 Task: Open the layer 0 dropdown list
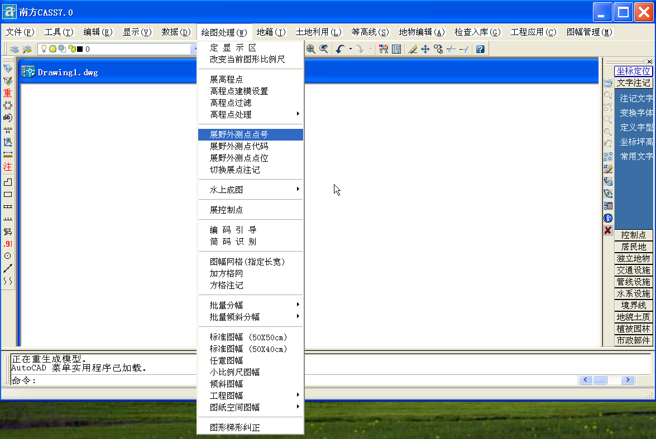(194, 49)
